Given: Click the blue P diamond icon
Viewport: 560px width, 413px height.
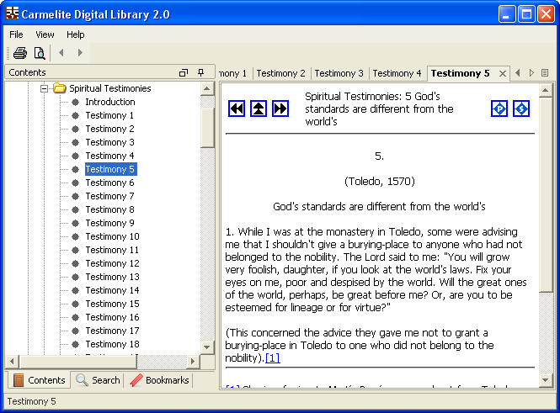Looking at the screenshot, I should [x=499, y=109].
